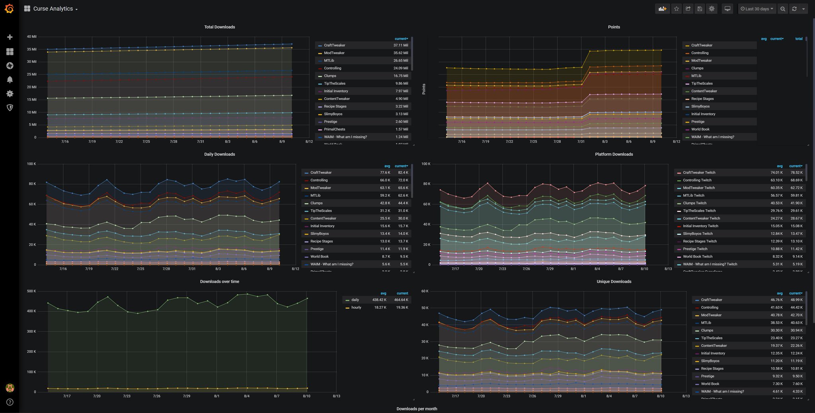Toggle MTLib Twitch series in Platform Downloads

[693, 196]
